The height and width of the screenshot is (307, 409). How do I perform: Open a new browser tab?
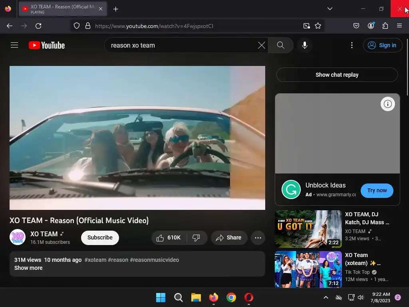[x=115, y=9]
